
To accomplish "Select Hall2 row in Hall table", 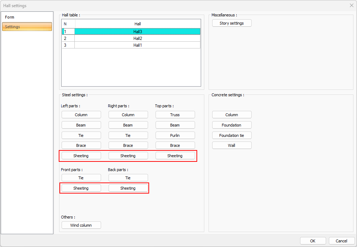I will [x=137, y=38].
